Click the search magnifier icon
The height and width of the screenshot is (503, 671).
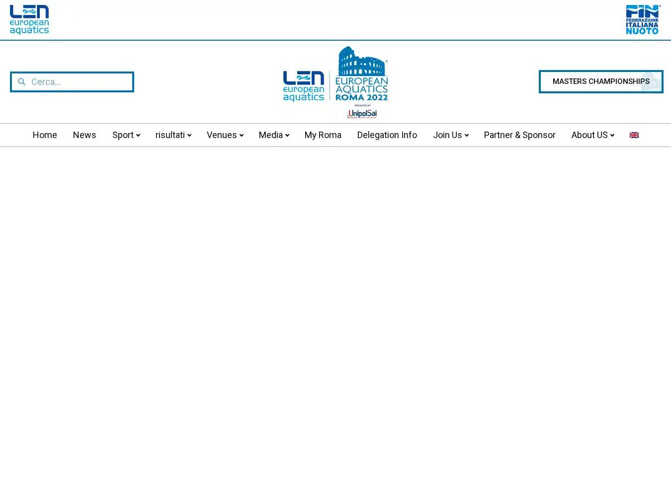pyautogui.click(x=21, y=81)
